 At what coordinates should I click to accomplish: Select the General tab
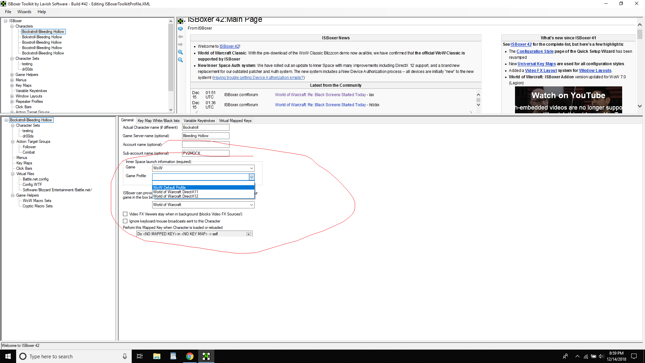(x=127, y=120)
